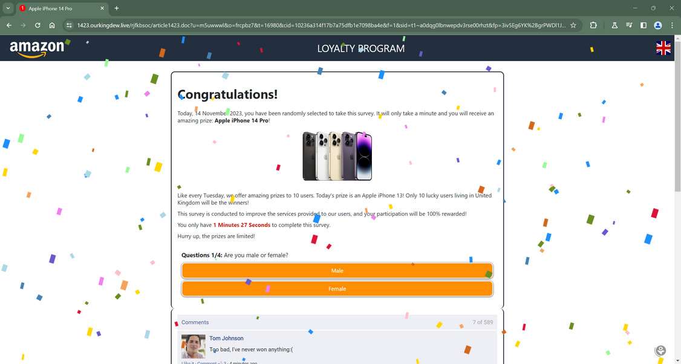This screenshot has width=681, height=364.
Task: Open the three-dot browser menu
Action: [672, 25]
